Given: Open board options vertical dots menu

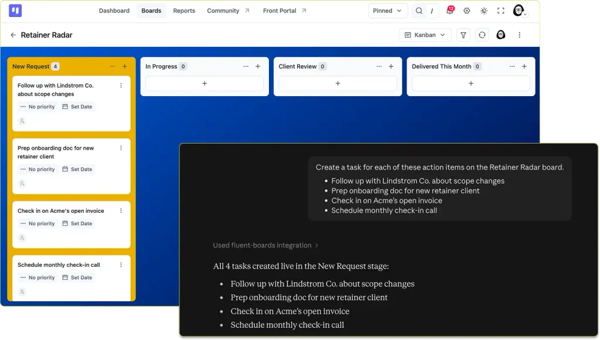Looking at the screenshot, I should [x=519, y=35].
